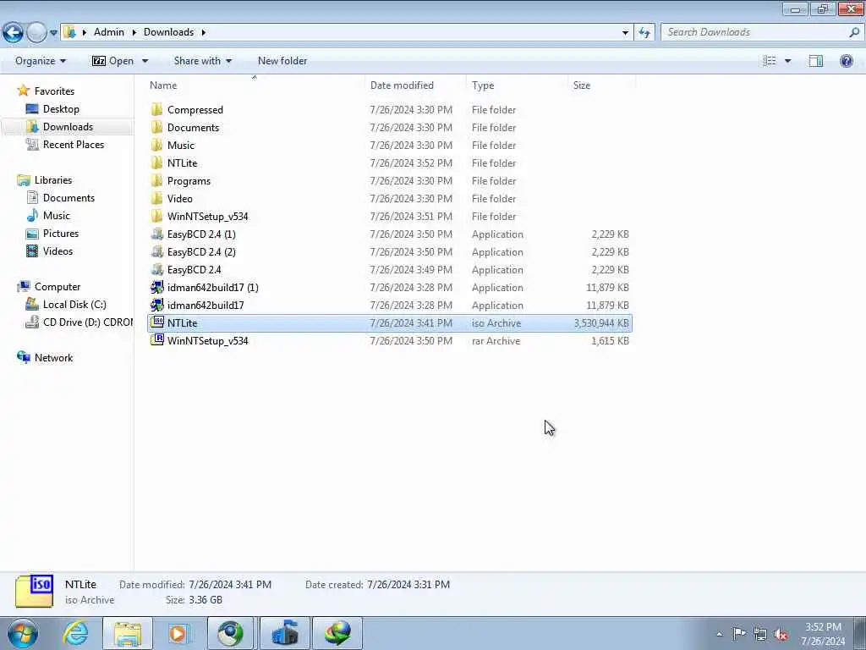Viewport: 866px width, 650px height.
Task: Select the Video folder icon
Action: (x=156, y=198)
